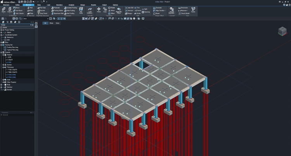Screen dimensions: 291x156
Task: Open the Load Surface dropdown
Action: (x=90, y=10)
